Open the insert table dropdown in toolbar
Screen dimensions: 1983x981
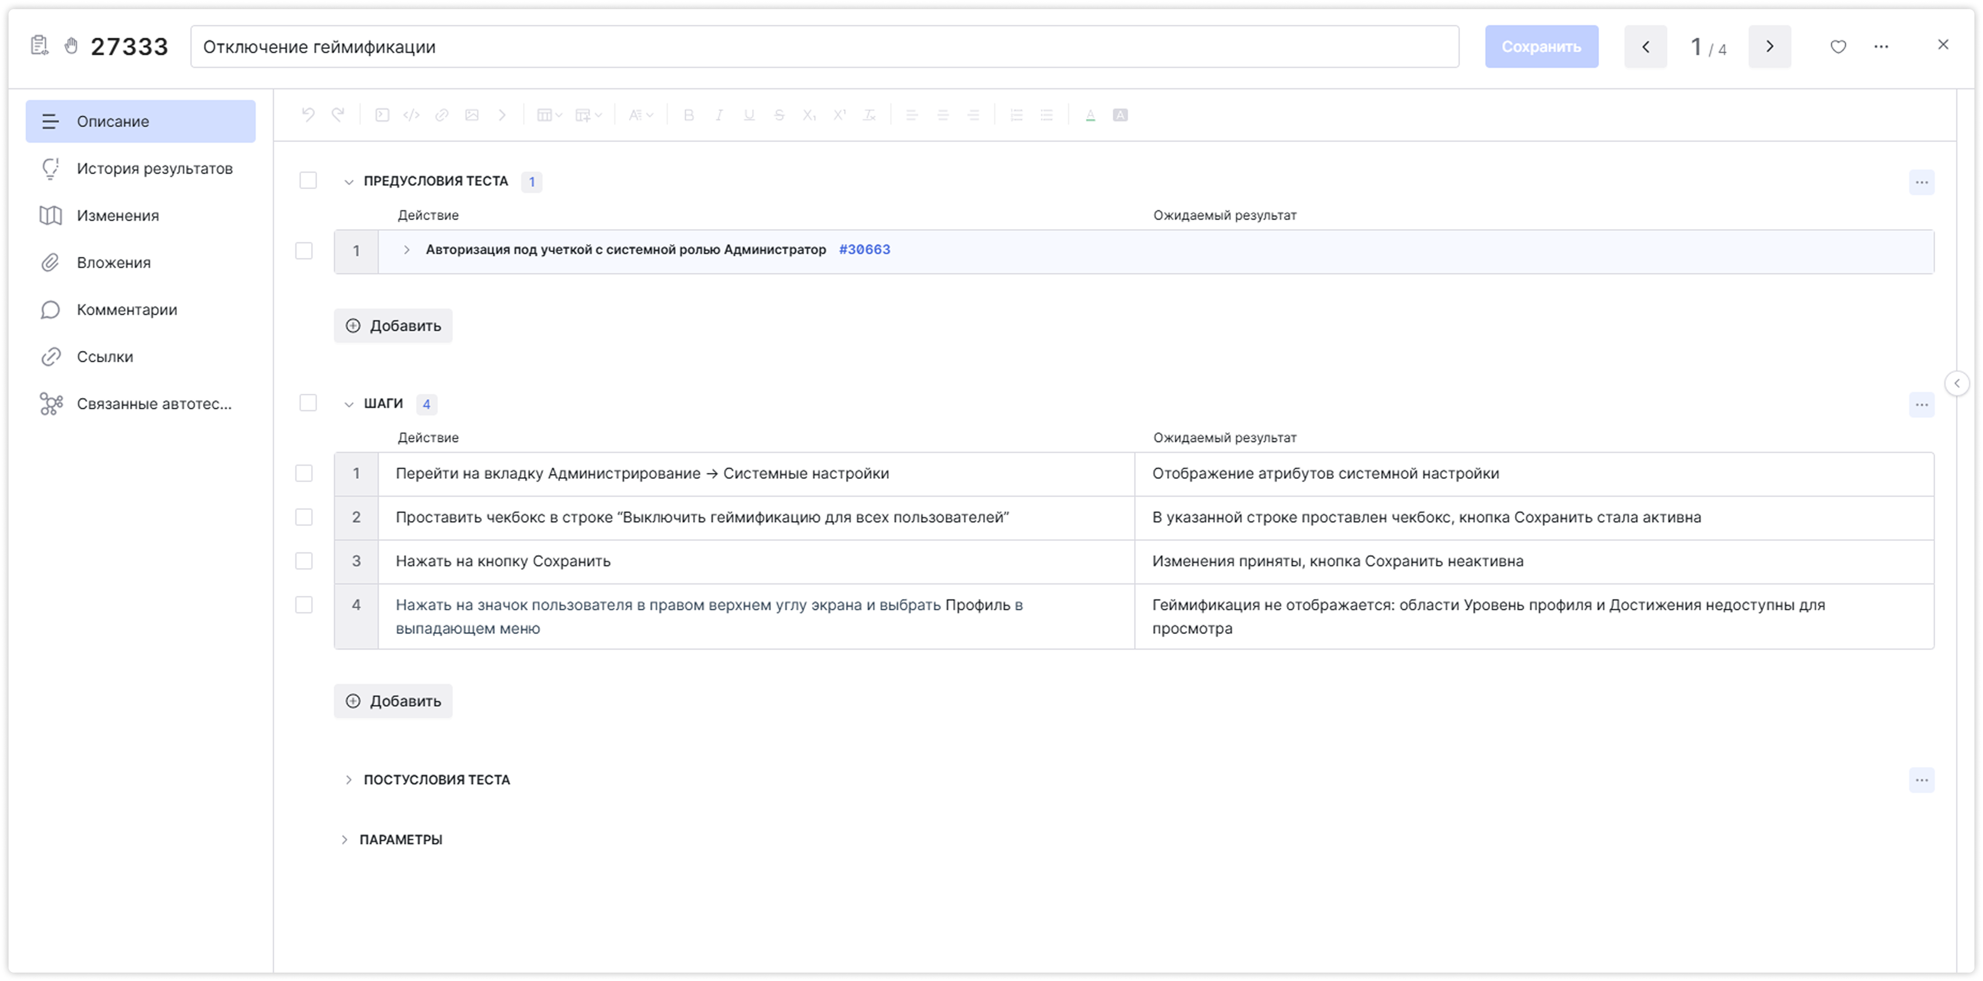point(550,115)
